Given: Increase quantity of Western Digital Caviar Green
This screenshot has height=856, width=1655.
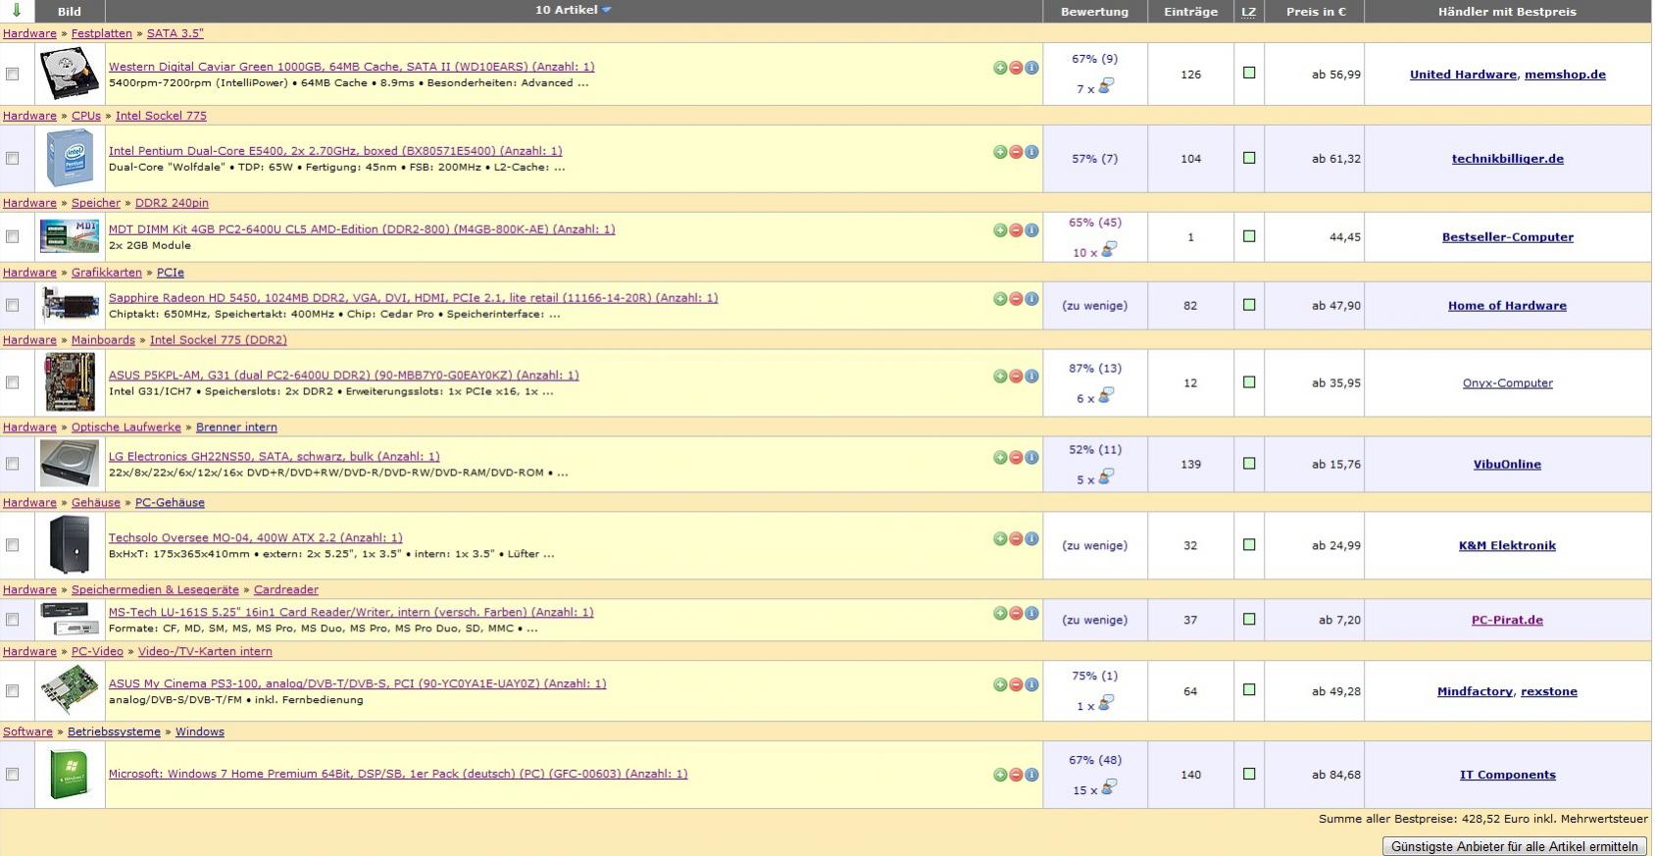Looking at the screenshot, I should click(1000, 68).
